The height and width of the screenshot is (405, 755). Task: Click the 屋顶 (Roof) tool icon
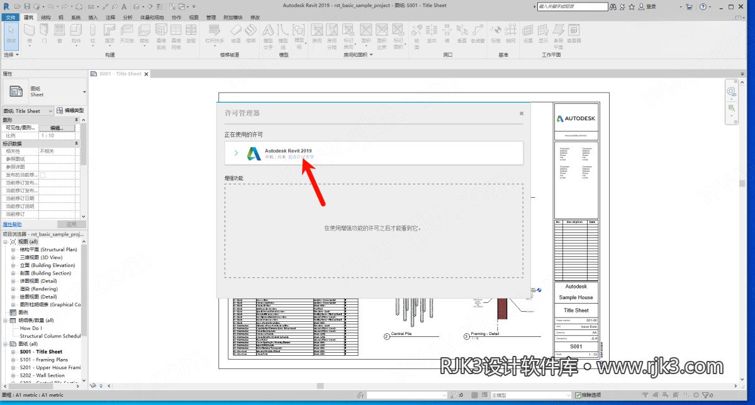click(x=109, y=30)
